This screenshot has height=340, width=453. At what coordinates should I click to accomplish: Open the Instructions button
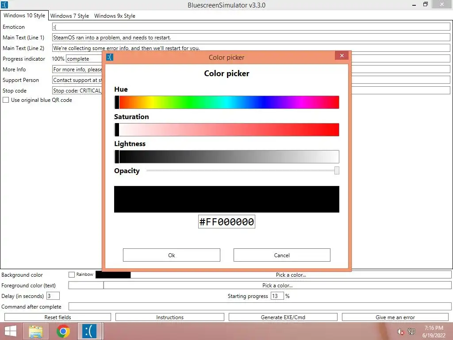coord(170,317)
